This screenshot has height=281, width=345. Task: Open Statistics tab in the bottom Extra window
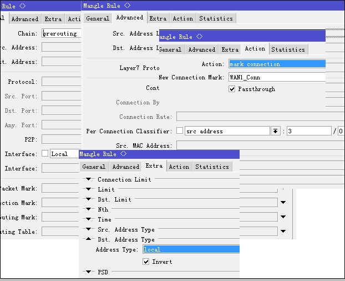click(x=212, y=167)
